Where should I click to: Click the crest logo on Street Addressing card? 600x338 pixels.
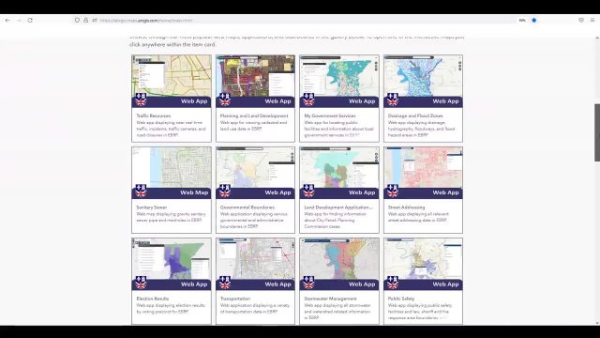click(x=393, y=191)
